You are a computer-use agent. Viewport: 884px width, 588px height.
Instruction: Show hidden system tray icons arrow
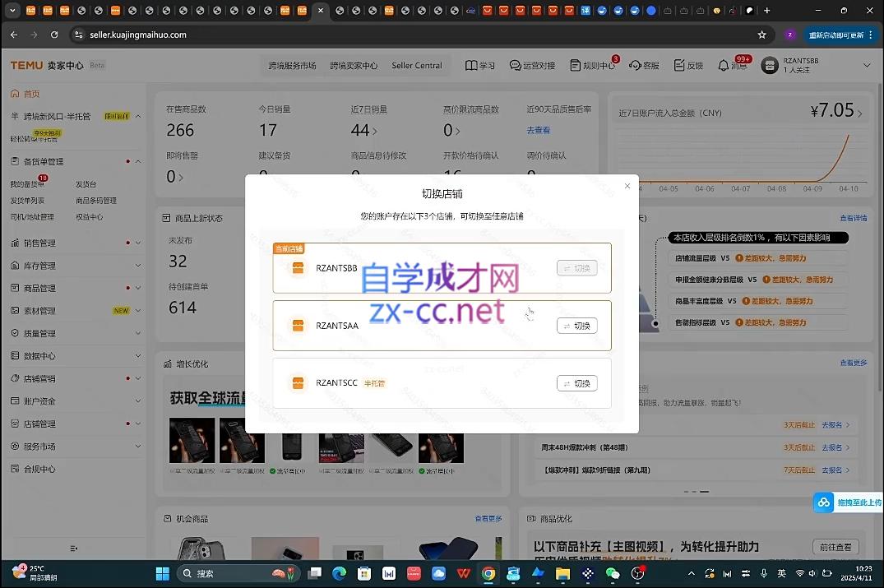click(x=692, y=574)
